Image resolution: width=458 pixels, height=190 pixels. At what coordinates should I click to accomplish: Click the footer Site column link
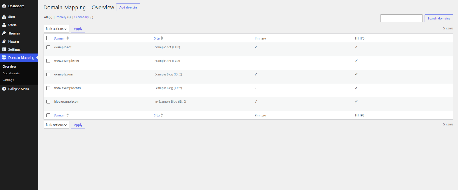coord(157,115)
